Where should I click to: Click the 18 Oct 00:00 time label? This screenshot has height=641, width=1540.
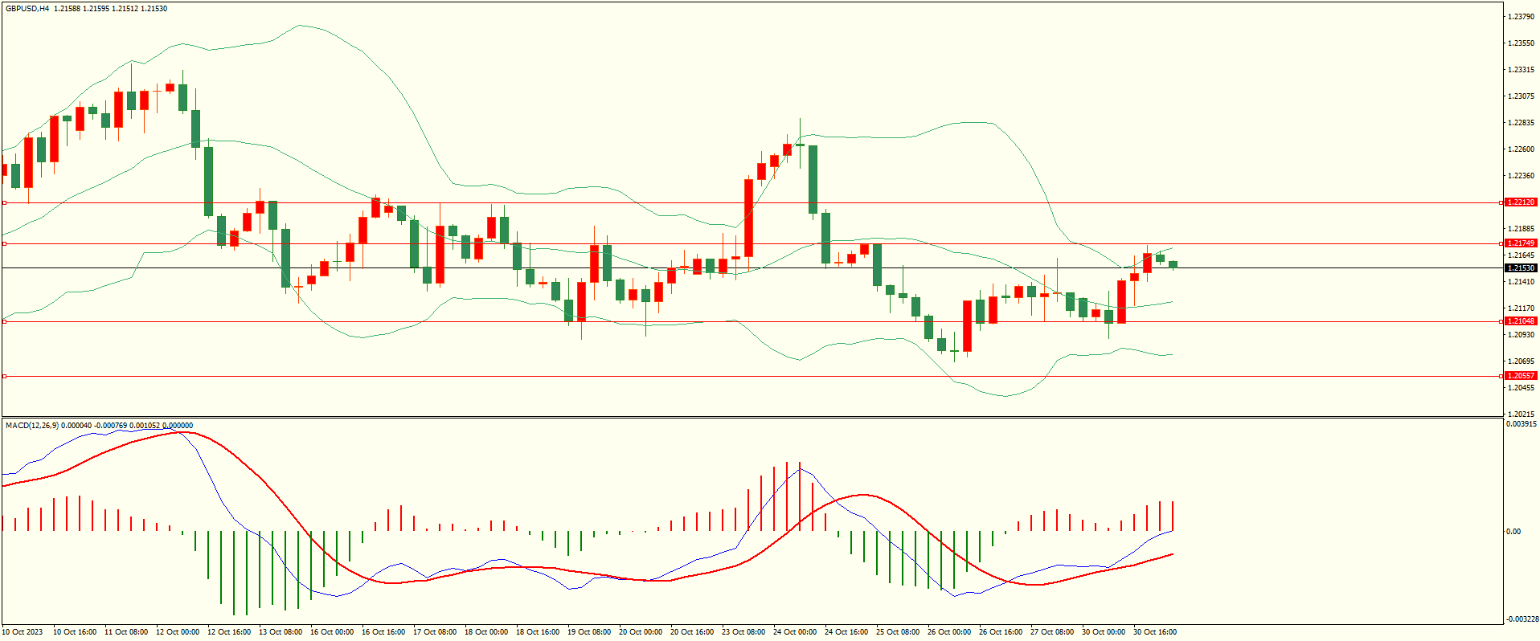click(x=486, y=632)
